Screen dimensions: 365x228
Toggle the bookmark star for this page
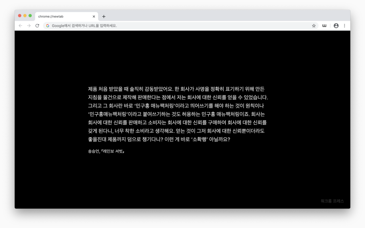[314, 25]
